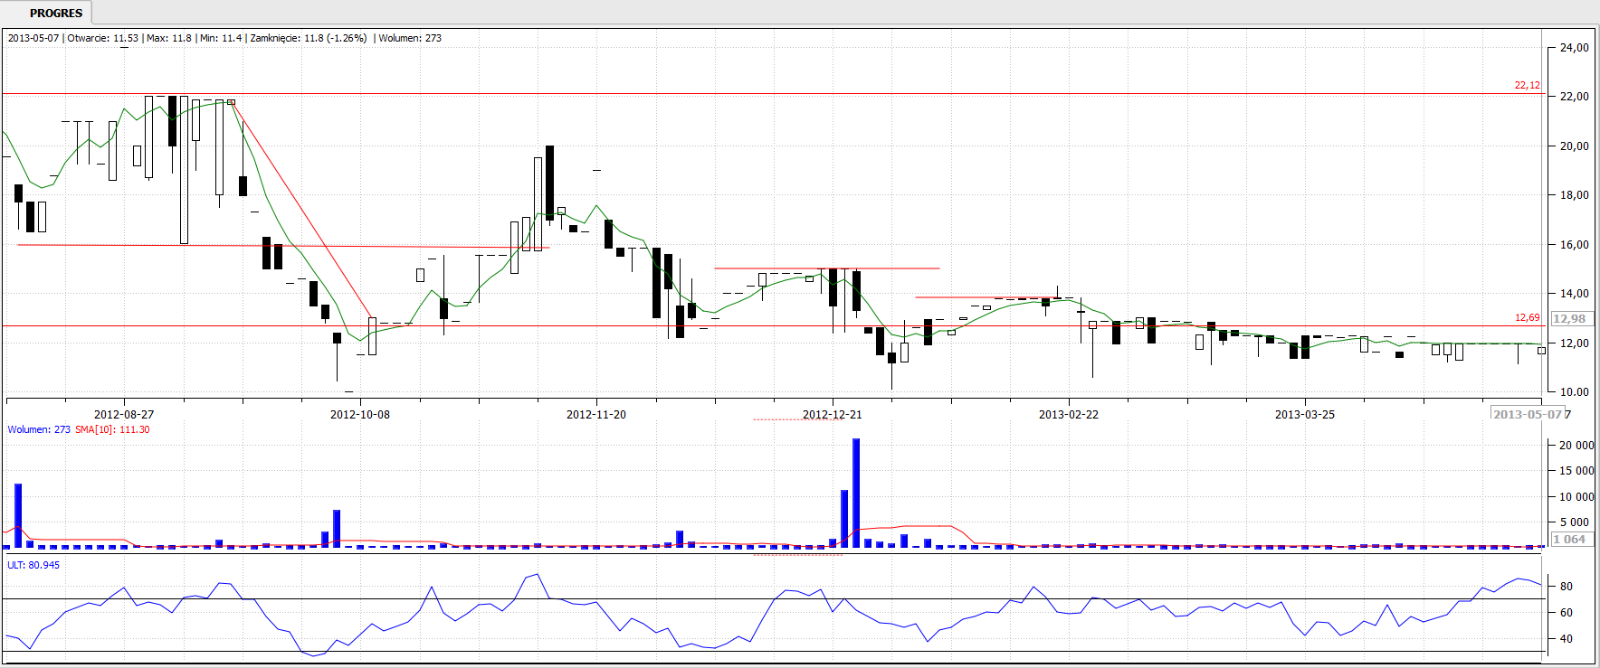Select the highlighted 2013-05-07 date box
Viewport: 1600px width, 668px height.
(1528, 414)
